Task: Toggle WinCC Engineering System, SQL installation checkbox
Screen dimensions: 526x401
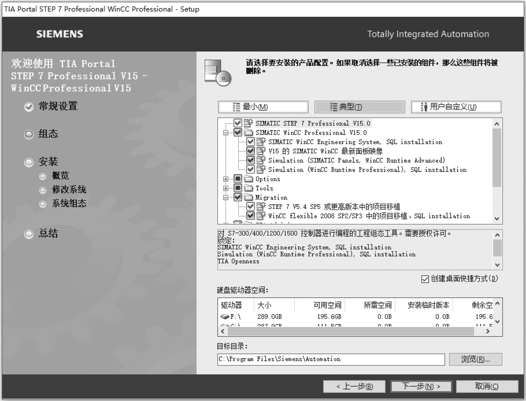Action: point(250,141)
